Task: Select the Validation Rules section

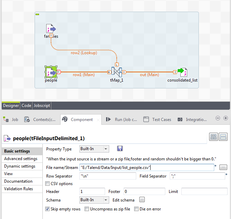Action: (22, 189)
